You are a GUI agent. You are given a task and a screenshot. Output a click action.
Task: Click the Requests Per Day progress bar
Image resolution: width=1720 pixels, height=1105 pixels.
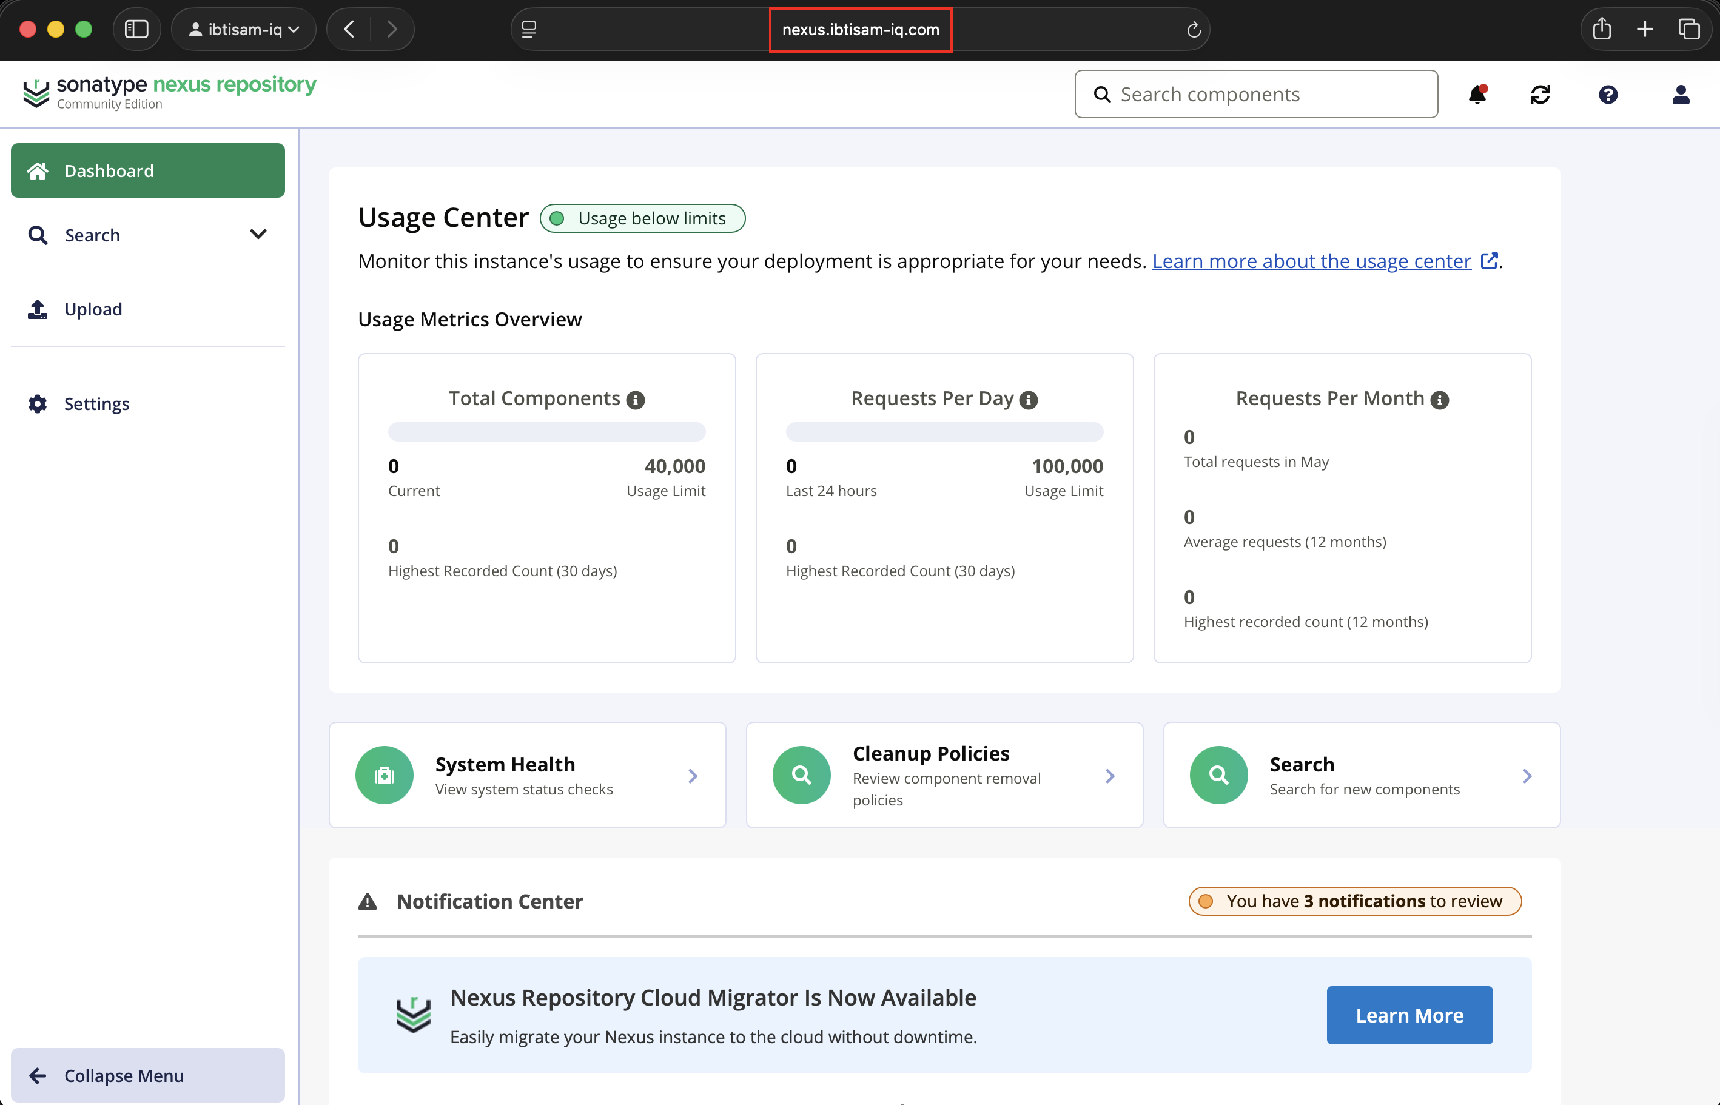coord(944,431)
